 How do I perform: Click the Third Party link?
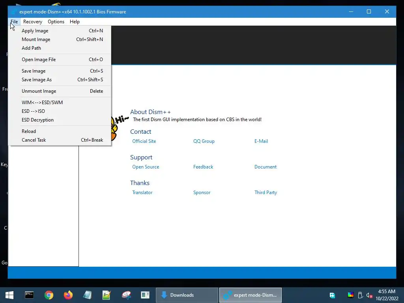266,193
